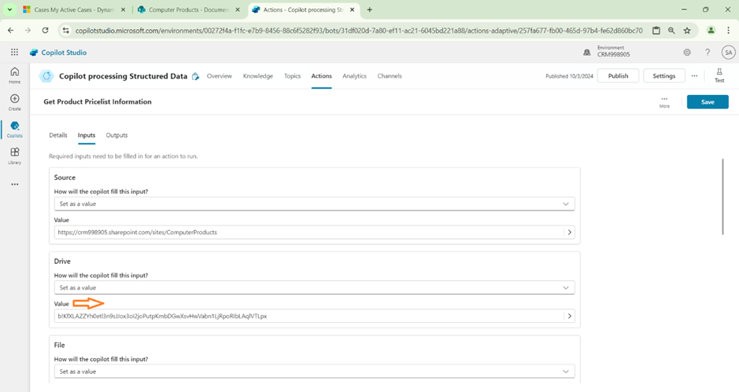Switch to the Details tab

(x=58, y=135)
